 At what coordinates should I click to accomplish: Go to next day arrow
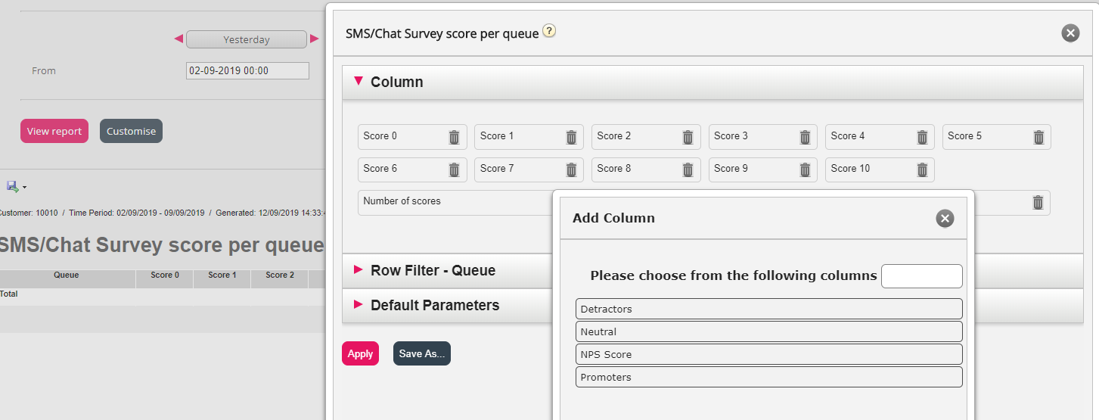[315, 39]
